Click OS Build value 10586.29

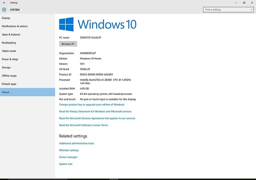point(85,69)
